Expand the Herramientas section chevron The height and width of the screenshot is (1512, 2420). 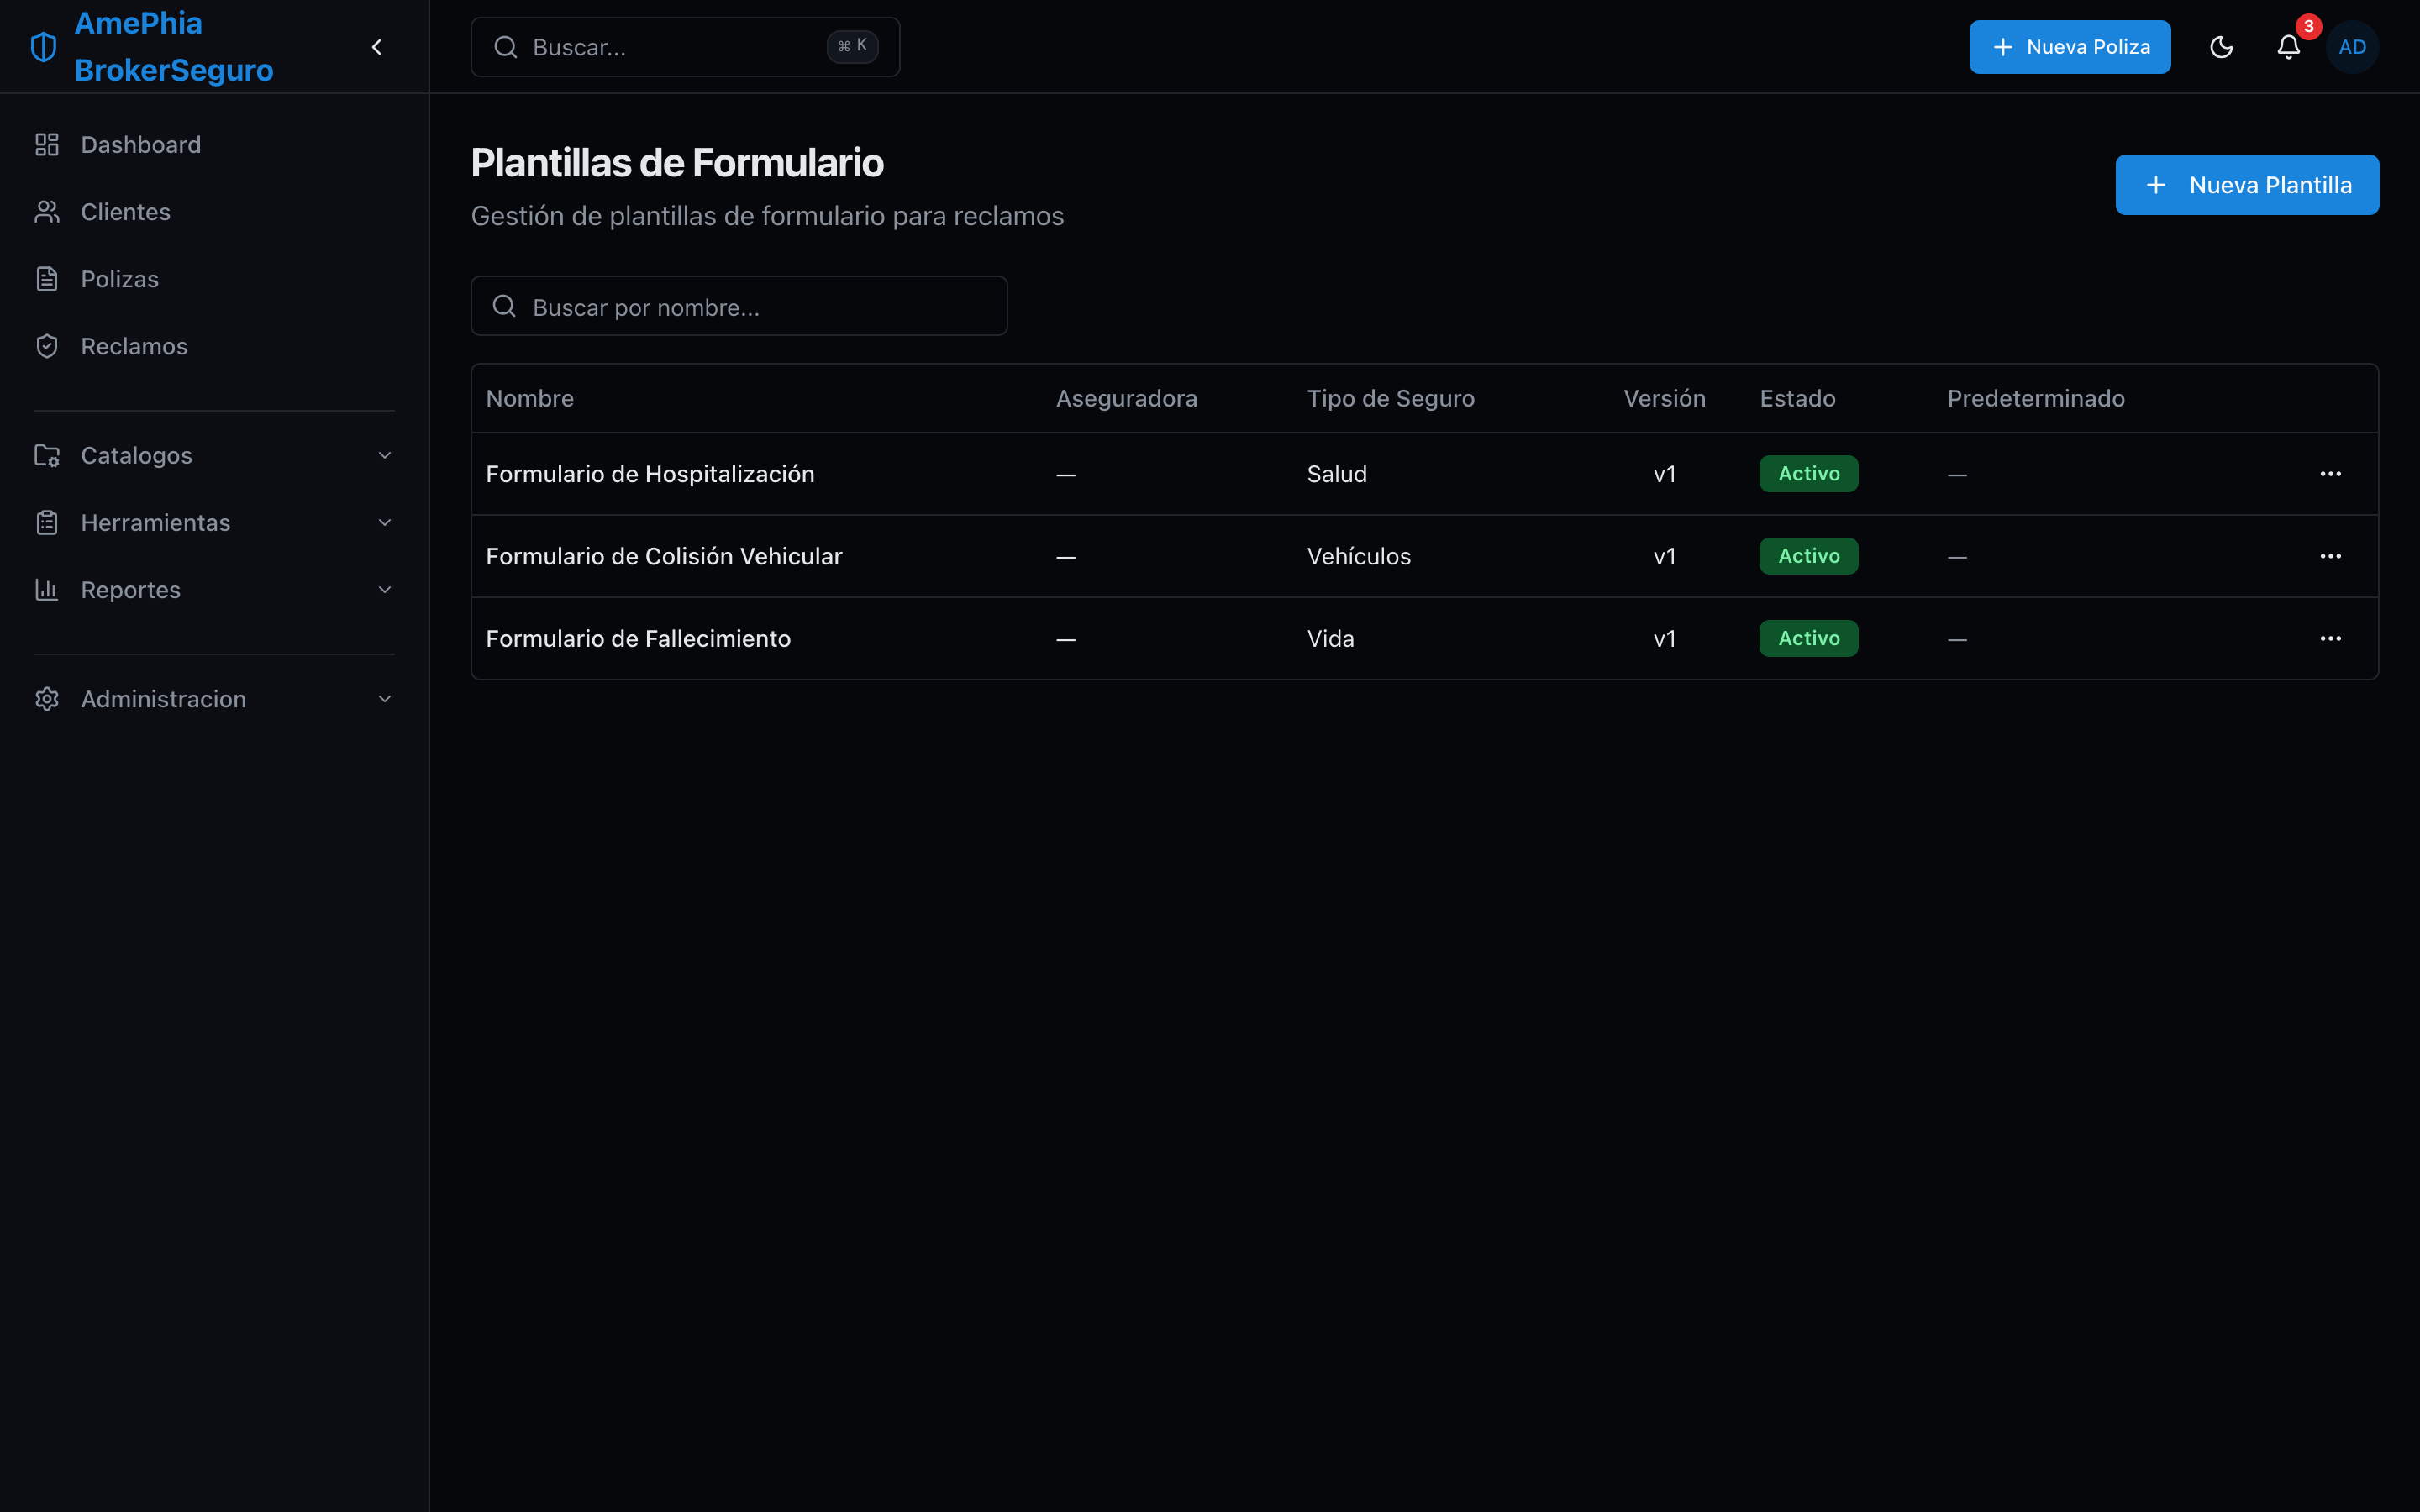[385, 522]
